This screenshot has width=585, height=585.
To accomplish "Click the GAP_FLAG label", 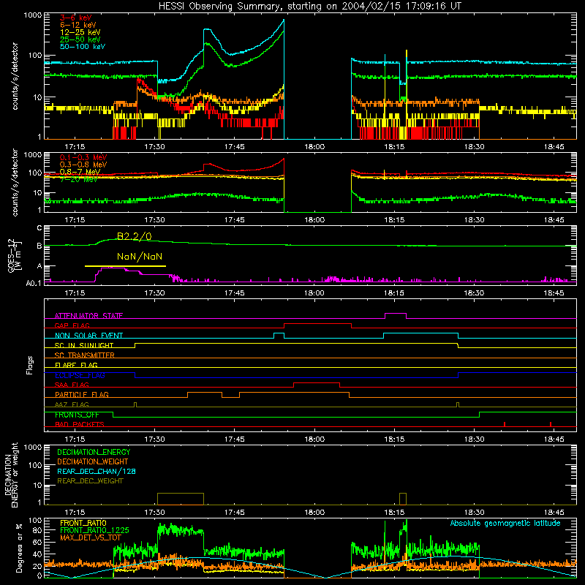I will coord(72,325).
